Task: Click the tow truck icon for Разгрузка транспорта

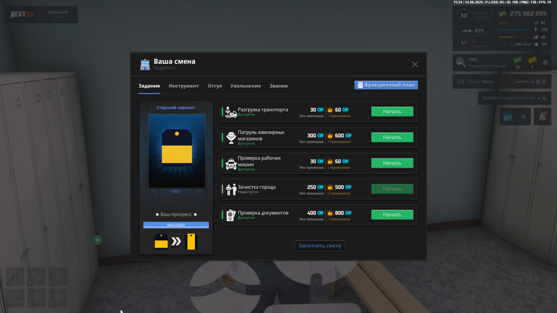Action: click(x=231, y=111)
